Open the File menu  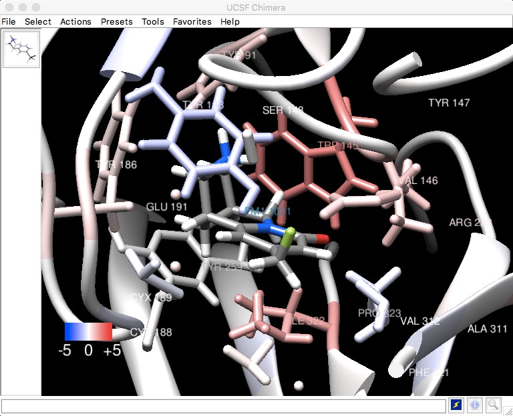pyautogui.click(x=9, y=21)
